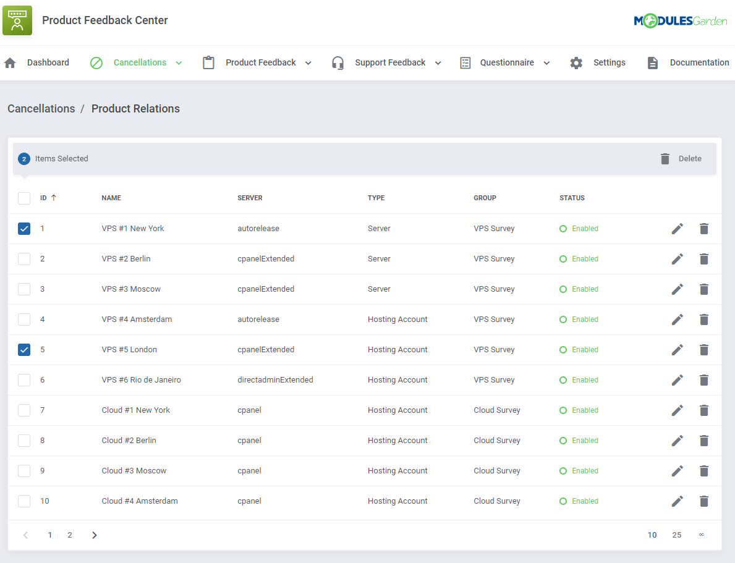The image size is (735, 563).
Task: Delete Cloud #2 Berlin relation
Action: point(703,441)
